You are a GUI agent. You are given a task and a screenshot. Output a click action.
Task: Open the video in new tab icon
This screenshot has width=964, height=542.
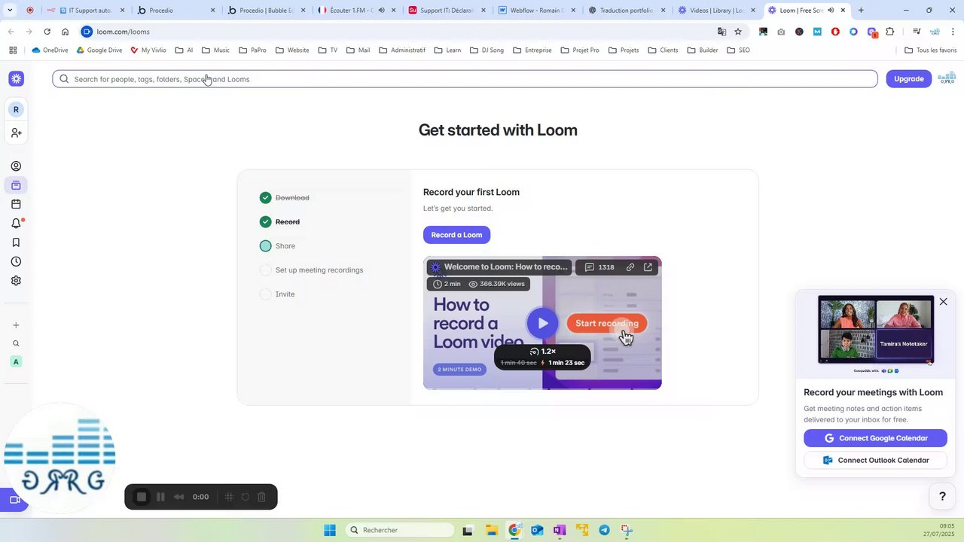648,267
